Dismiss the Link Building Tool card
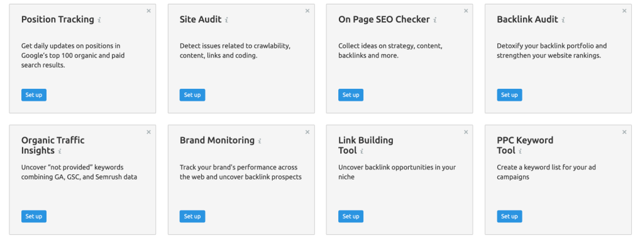Viewport: 635px width, 243px height. [x=466, y=132]
